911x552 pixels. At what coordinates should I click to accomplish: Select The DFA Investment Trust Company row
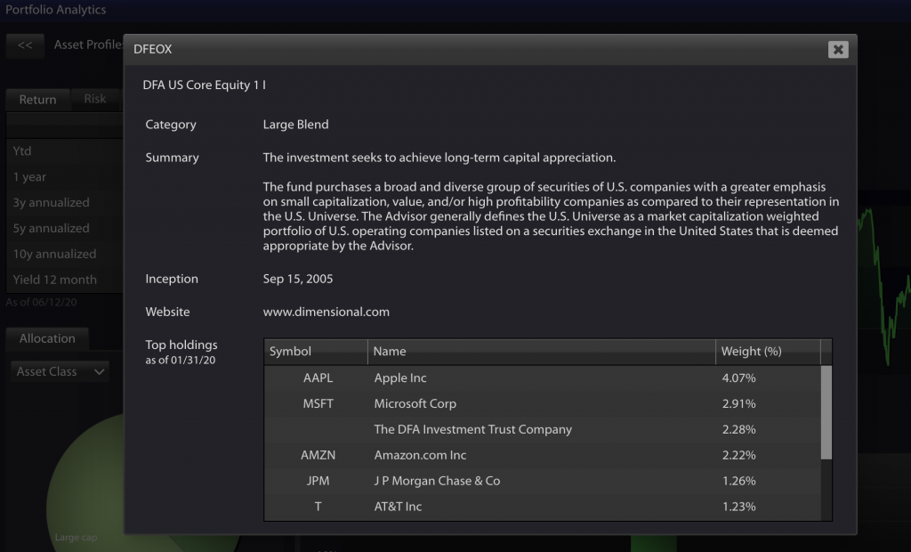(543, 429)
